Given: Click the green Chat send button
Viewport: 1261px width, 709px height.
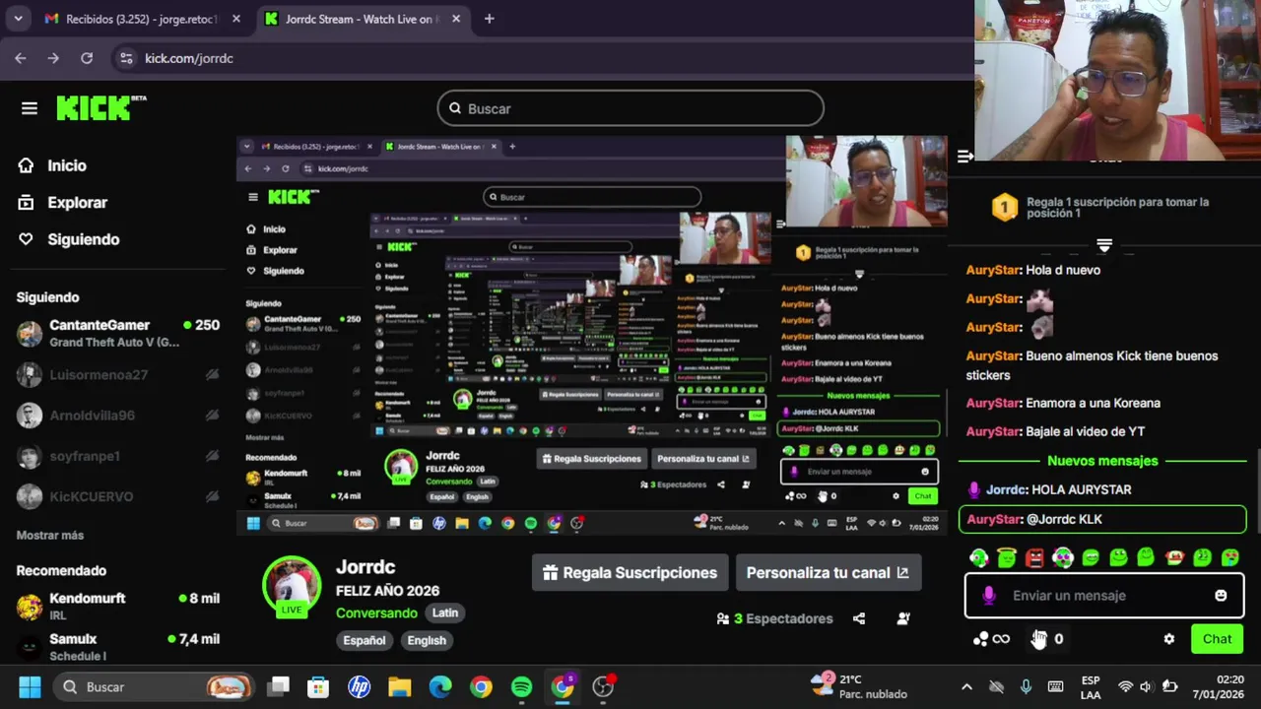Looking at the screenshot, I should click(x=1218, y=639).
